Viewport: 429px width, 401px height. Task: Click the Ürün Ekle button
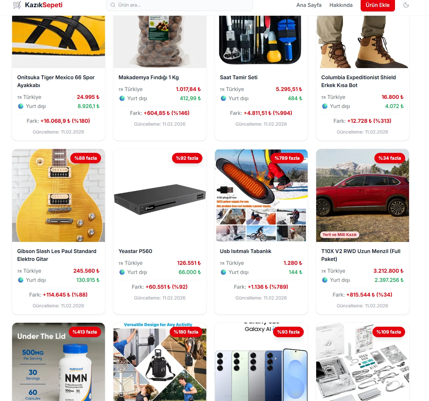378,5
